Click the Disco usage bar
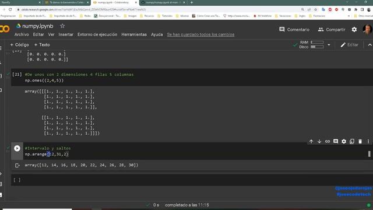The image size is (373, 210). pos(317,47)
